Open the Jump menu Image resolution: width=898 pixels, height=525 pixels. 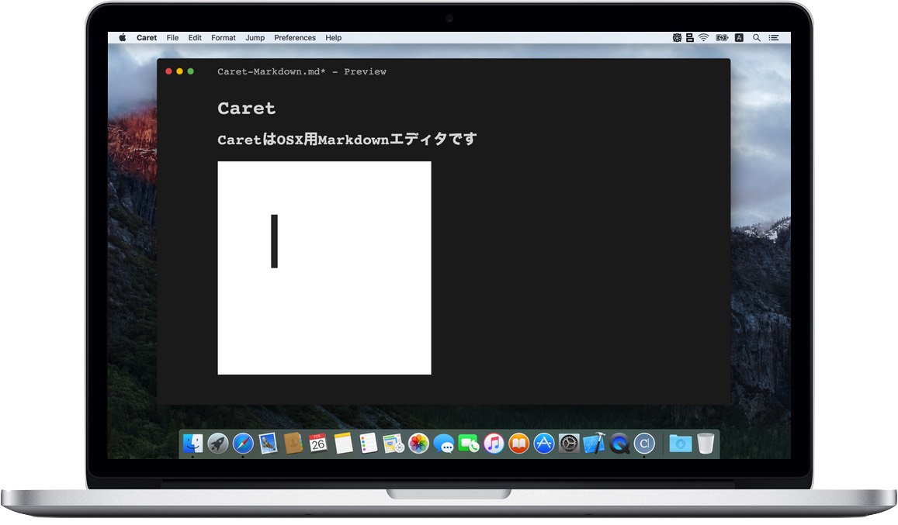point(255,38)
